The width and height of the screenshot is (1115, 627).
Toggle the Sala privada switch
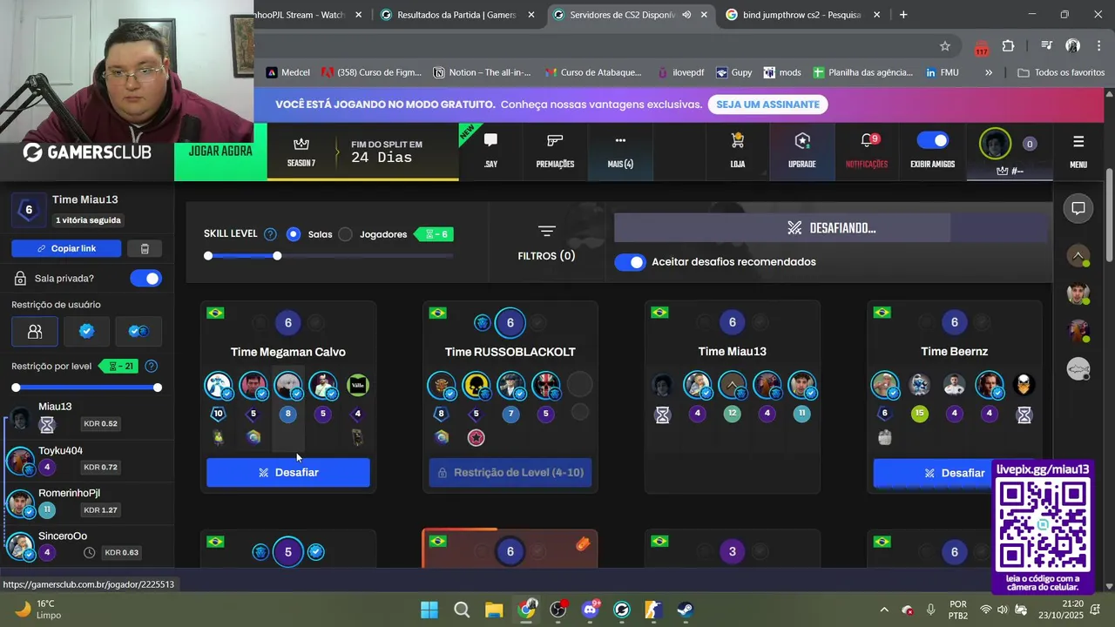click(x=145, y=279)
